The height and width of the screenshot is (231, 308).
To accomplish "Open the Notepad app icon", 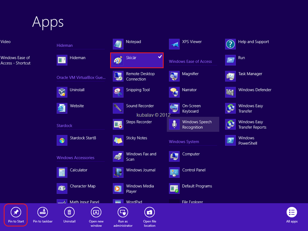I will click(x=118, y=44).
